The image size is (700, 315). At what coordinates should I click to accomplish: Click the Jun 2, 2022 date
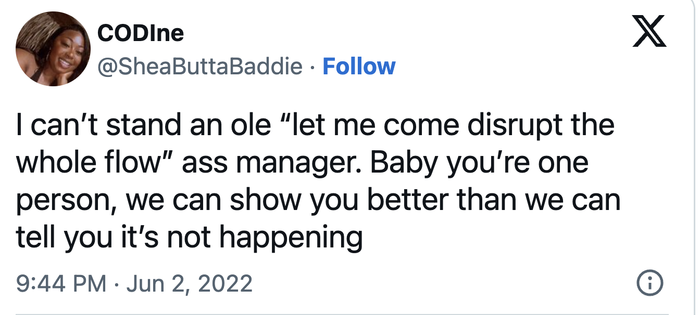(189, 283)
